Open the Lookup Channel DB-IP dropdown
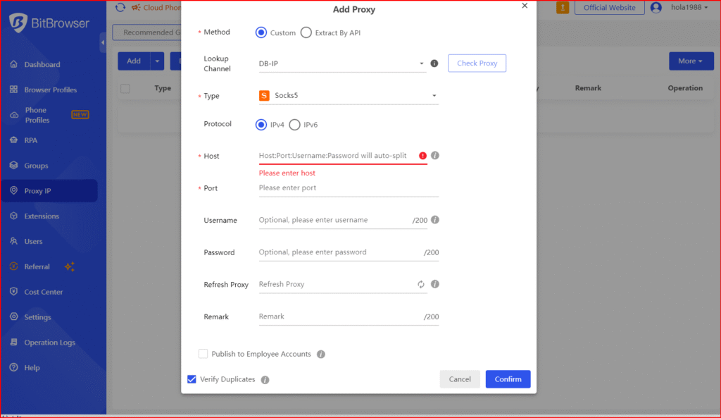721x418 pixels. [341, 63]
